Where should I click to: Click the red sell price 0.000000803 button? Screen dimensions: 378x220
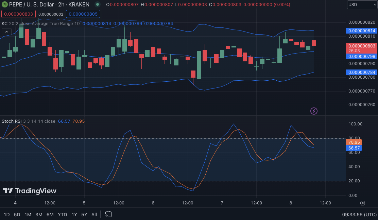click(18, 14)
